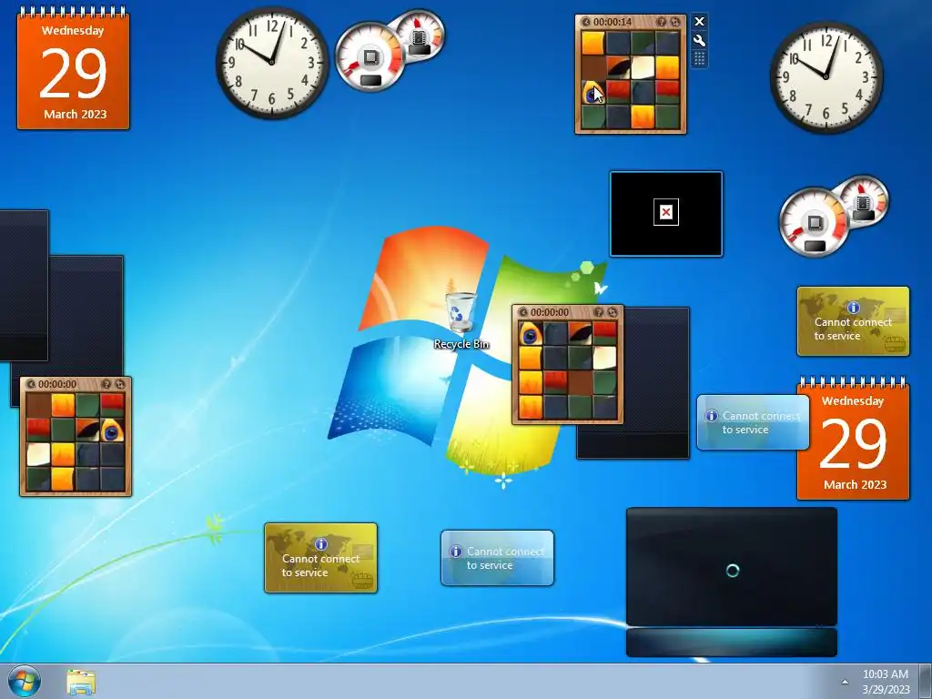Show hidden notification area icons
This screenshot has width=932, height=699.
845,682
